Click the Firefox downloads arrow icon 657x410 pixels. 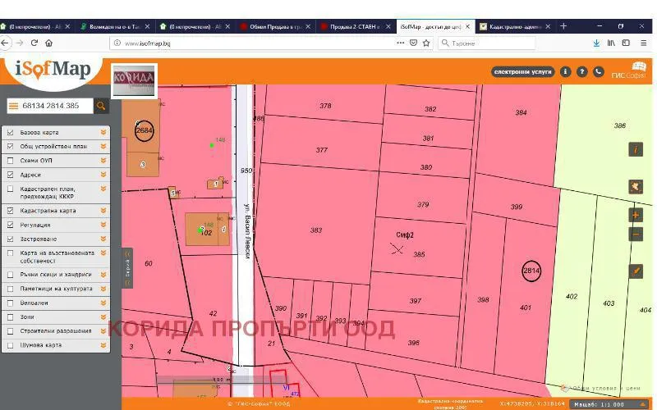tap(596, 43)
